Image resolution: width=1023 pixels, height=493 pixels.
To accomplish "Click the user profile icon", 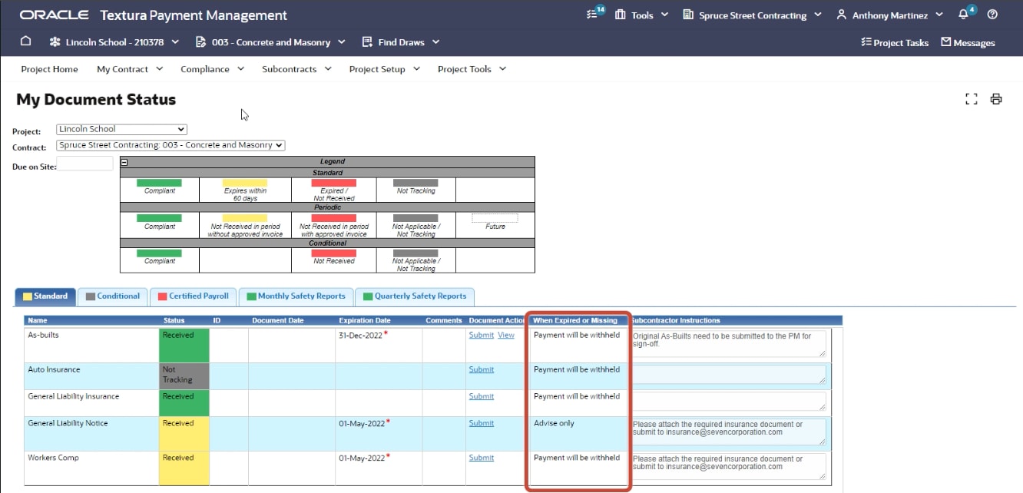I will coord(842,15).
